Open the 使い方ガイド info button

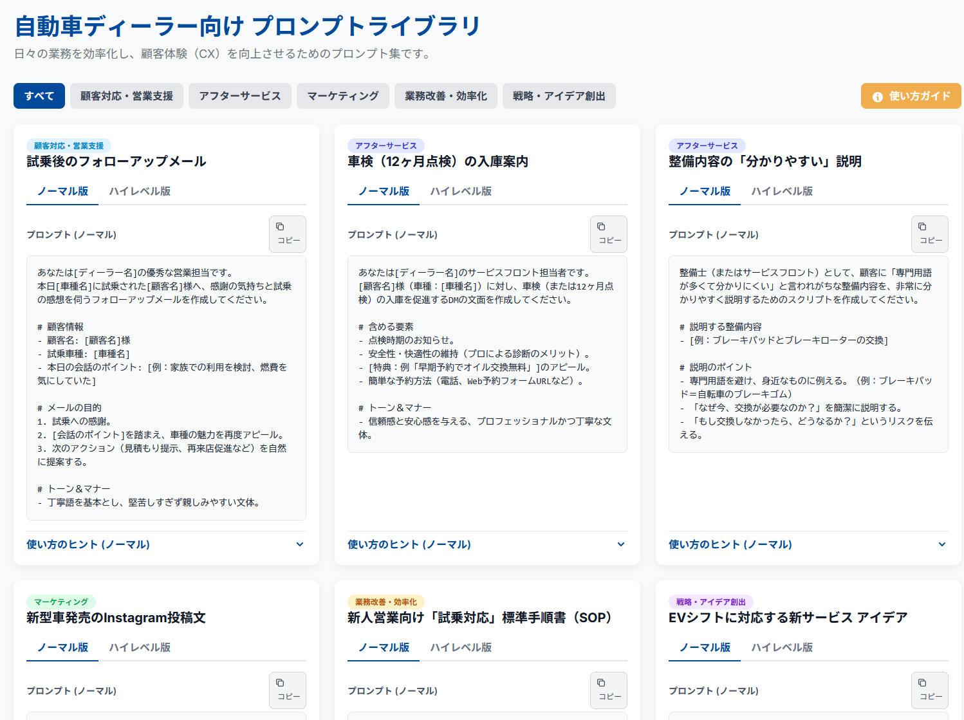[911, 96]
